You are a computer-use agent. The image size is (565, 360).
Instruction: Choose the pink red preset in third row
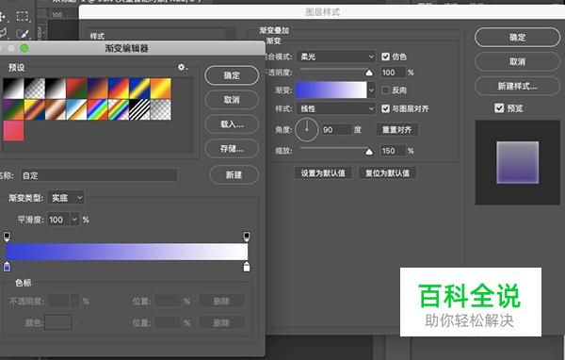coord(13,131)
